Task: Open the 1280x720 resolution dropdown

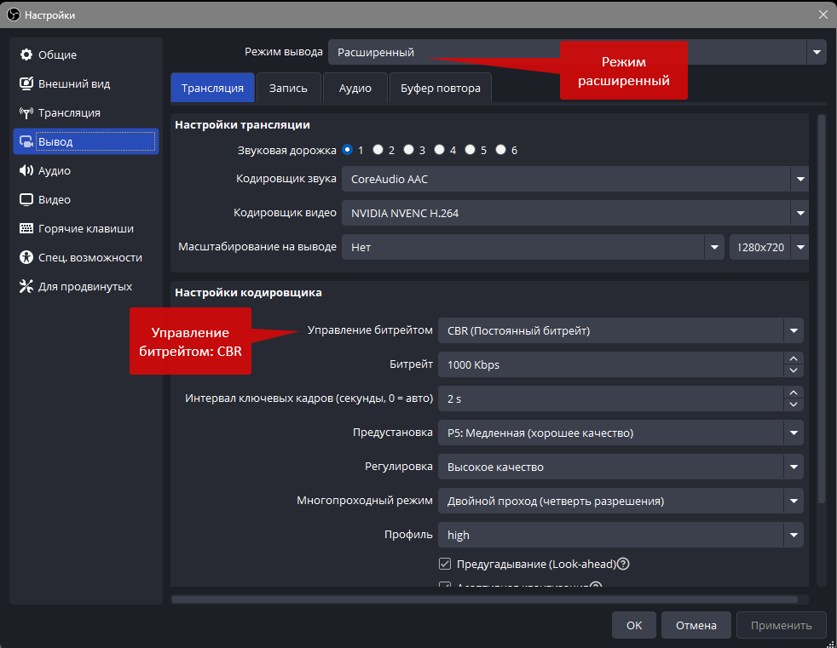Action: pyautogui.click(x=769, y=247)
